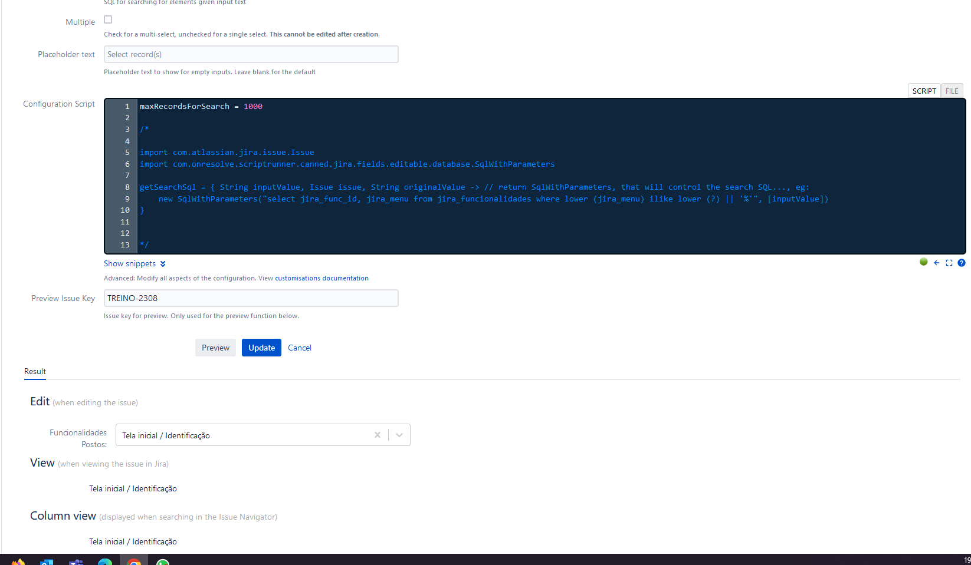Clear the selected Tela inicial / Identificação value

click(378, 435)
